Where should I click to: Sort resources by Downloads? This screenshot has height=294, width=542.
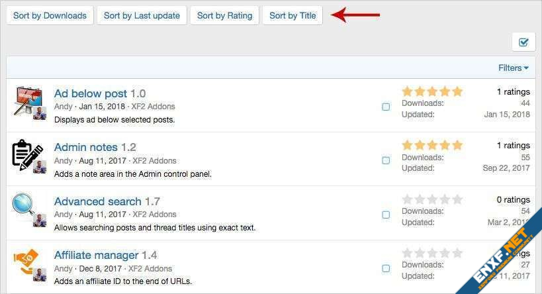pos(50,15)
